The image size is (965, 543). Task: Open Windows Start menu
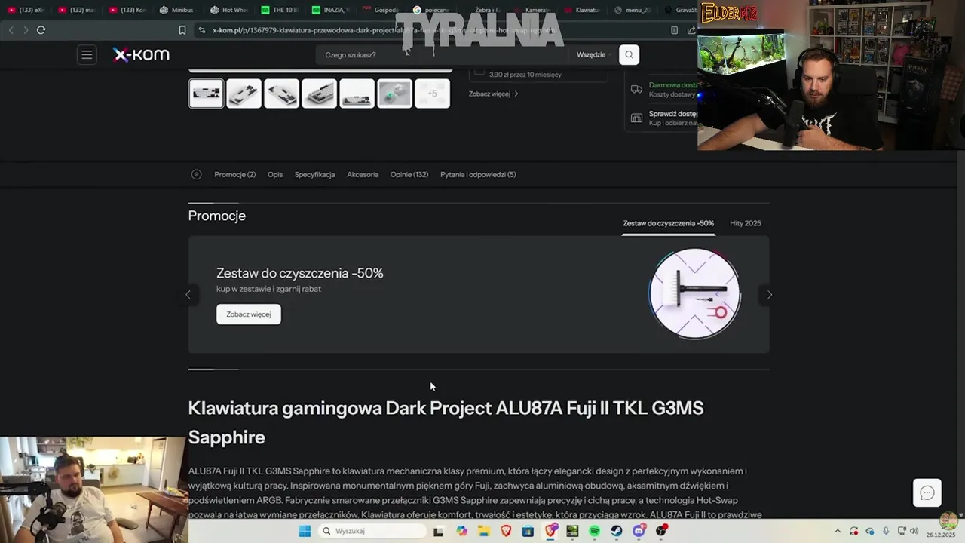305,531
